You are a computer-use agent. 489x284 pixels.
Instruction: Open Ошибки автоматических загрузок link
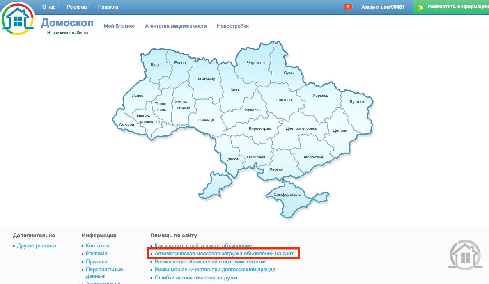(196, 278)
